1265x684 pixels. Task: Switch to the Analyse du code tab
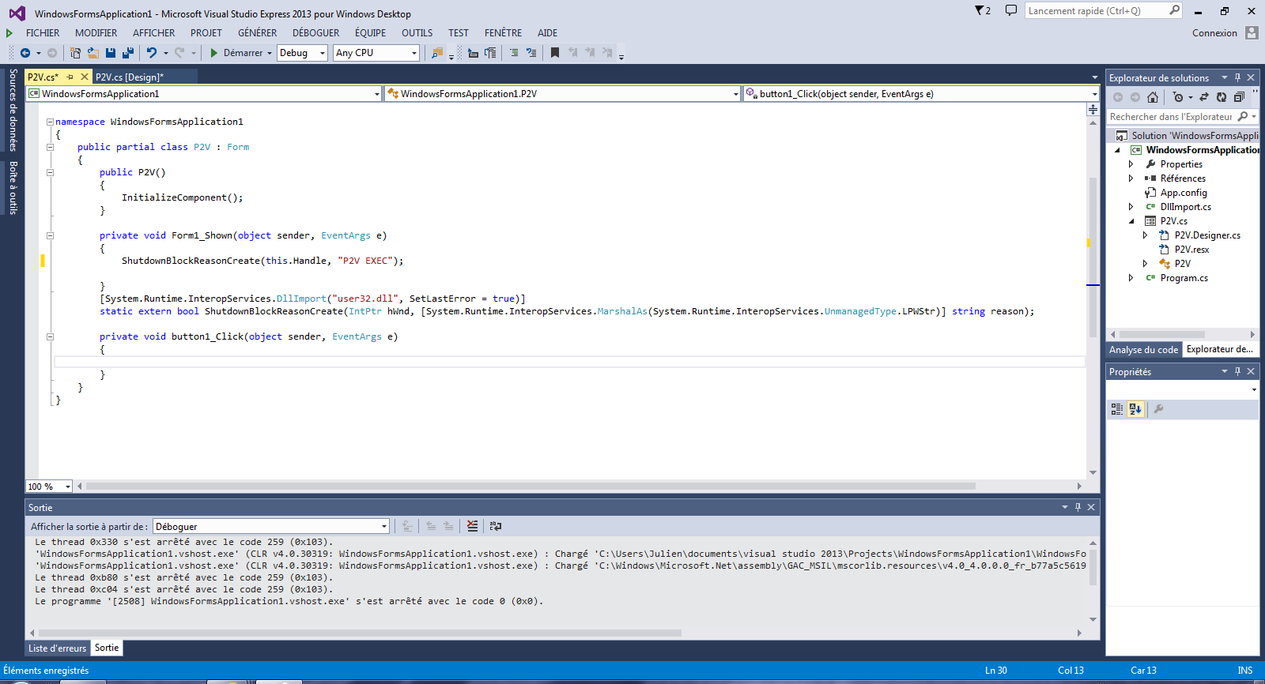click(x=1143, y=350)
